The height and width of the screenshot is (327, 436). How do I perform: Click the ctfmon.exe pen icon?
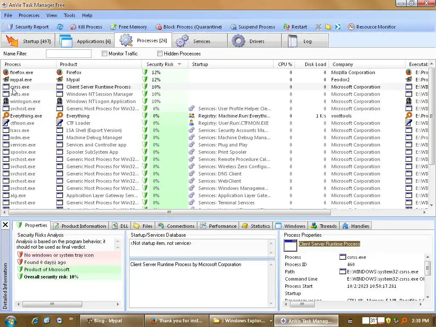6,123
